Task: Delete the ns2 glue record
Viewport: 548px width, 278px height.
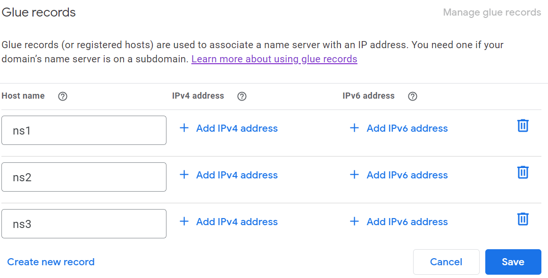Action: [x=523, y=172]
